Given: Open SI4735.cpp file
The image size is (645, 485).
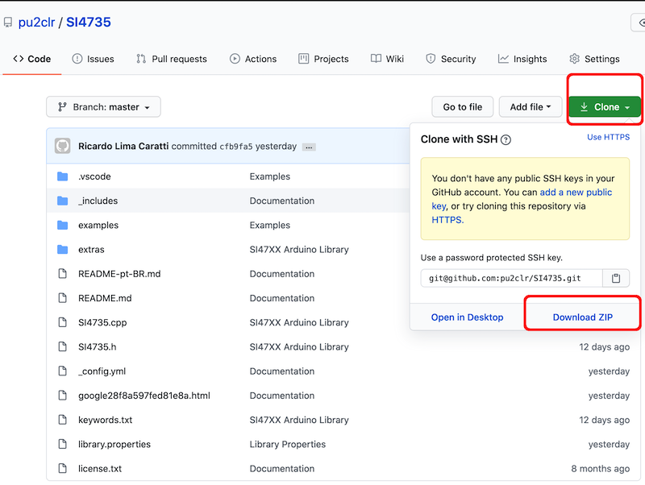Looking at the screenshot, I should (102, 322).
